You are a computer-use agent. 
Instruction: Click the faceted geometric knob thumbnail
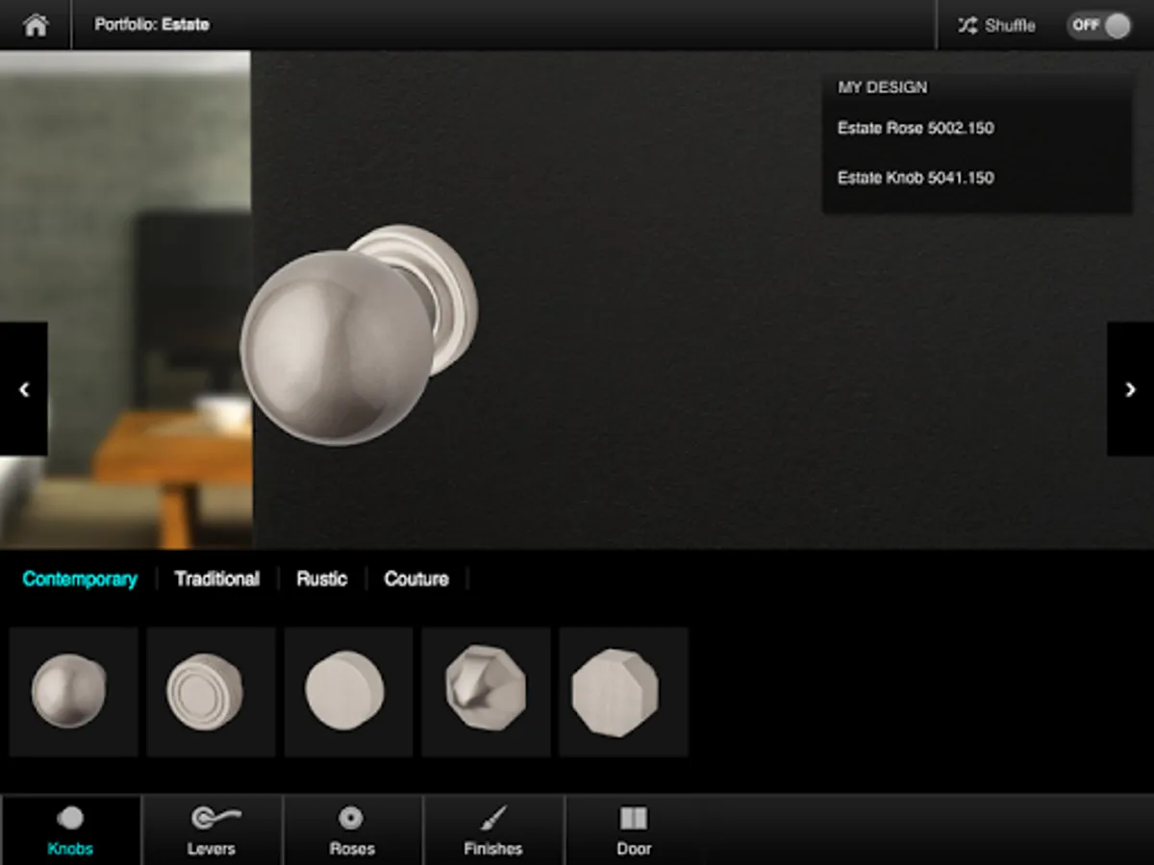(486, 691)
